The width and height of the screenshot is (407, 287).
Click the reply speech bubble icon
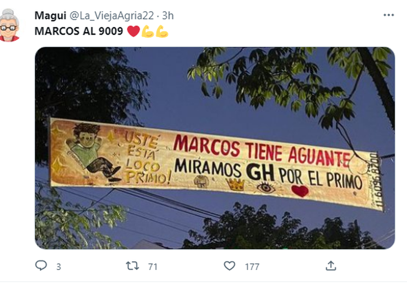41,266
